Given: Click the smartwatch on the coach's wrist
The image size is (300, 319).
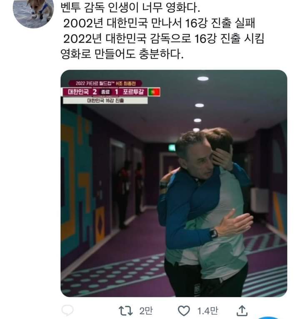Looking at the screenshot, I should pyautogui.click(x=213, y=233).
